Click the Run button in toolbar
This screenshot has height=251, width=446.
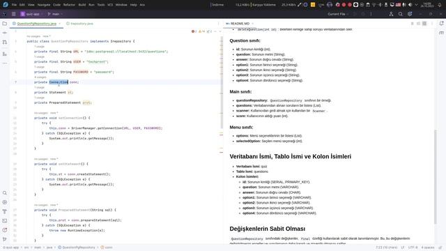point(355,14)
